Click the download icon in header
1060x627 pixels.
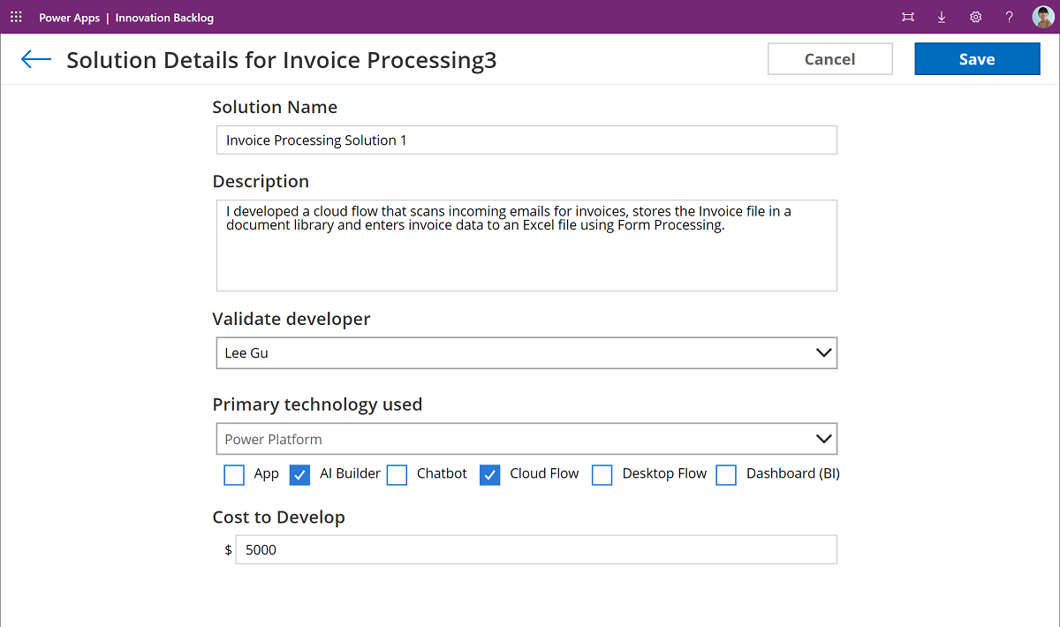pos(942,17)
